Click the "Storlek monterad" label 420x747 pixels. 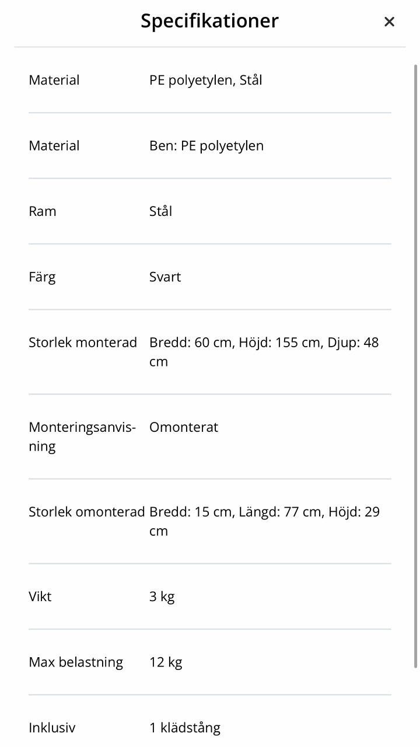pos(83,343)
